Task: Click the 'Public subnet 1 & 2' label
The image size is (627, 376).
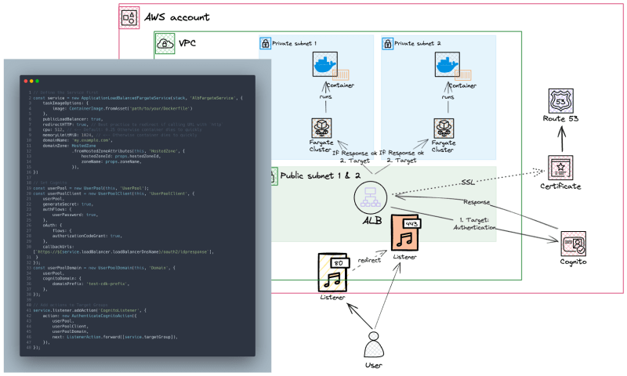Action: 320,175
